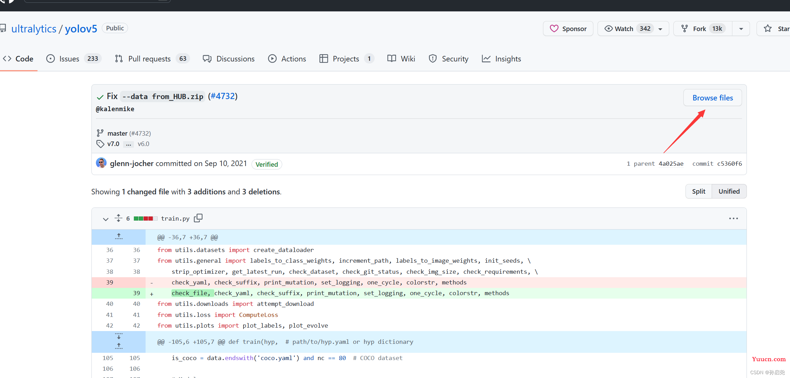Click the diffstat colored blocks for train.py

[146, 219]
